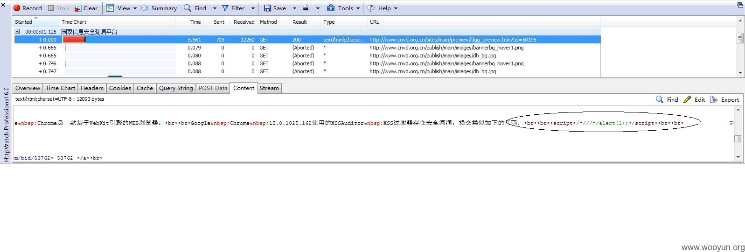Open the Summary window
Image resolution: width=745 pixels, height=252 pixels.
coord(159,8)
